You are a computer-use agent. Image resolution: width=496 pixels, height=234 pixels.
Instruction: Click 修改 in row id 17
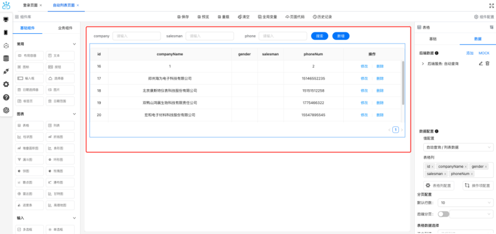364,79
